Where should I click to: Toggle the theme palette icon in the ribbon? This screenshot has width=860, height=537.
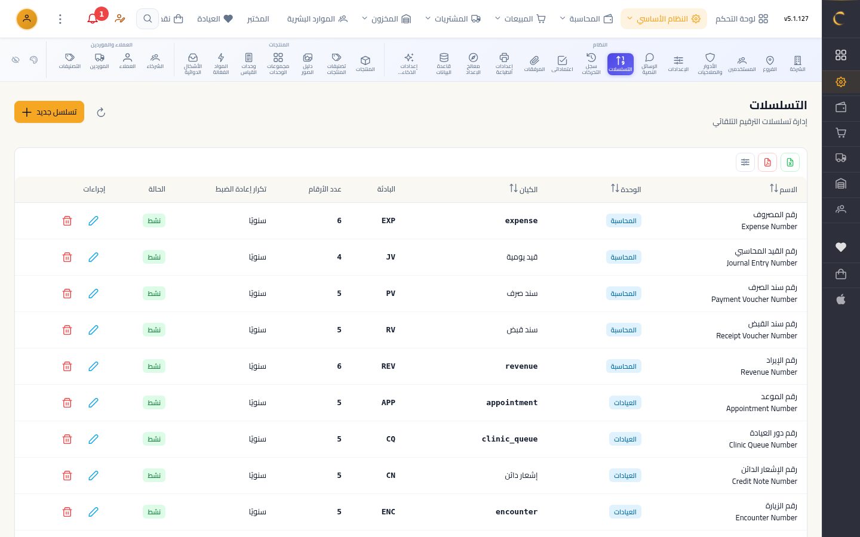coord(33,60)
